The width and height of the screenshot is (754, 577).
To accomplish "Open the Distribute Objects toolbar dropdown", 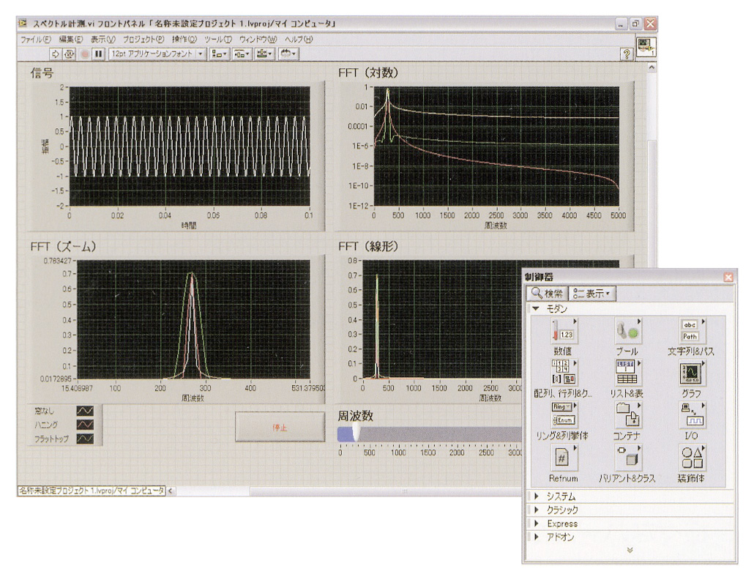I will click(x=242, y=54).
